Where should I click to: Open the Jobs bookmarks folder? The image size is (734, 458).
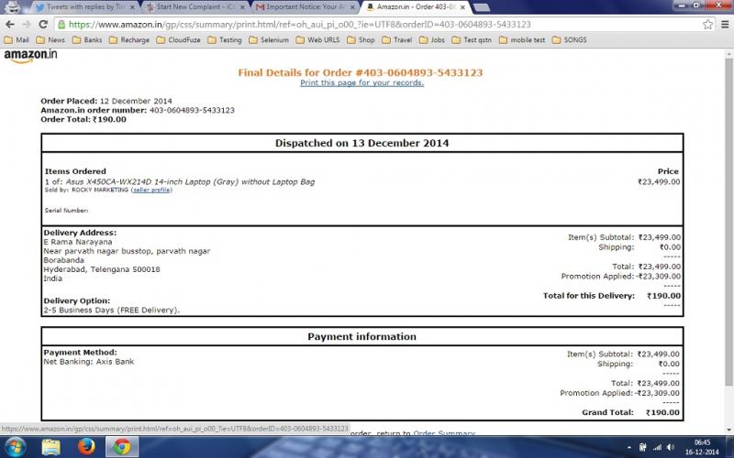[x=432, y=39]
